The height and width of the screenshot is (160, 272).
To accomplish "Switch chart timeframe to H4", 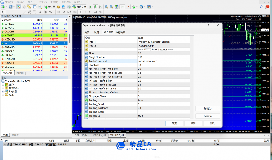I will click(85, 12).
